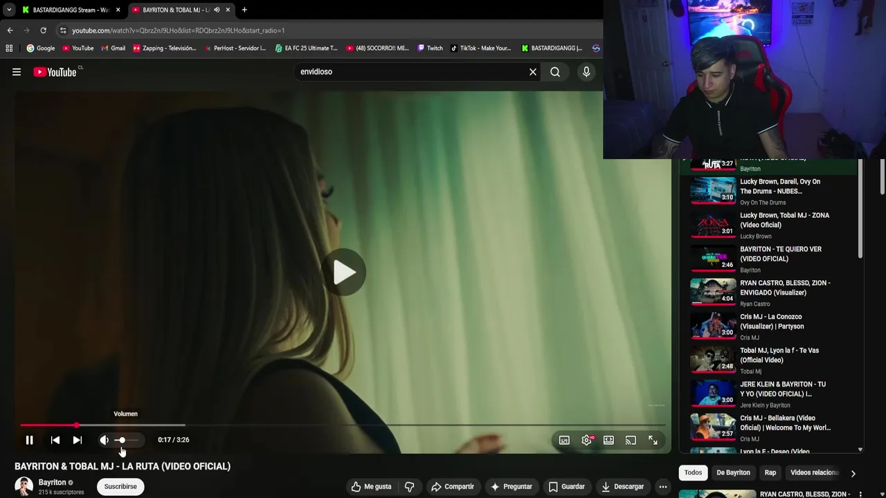
Task: Play RYAN CASTRO ENVIGADO Visualizer playlist item
Action: click(768, 293)
